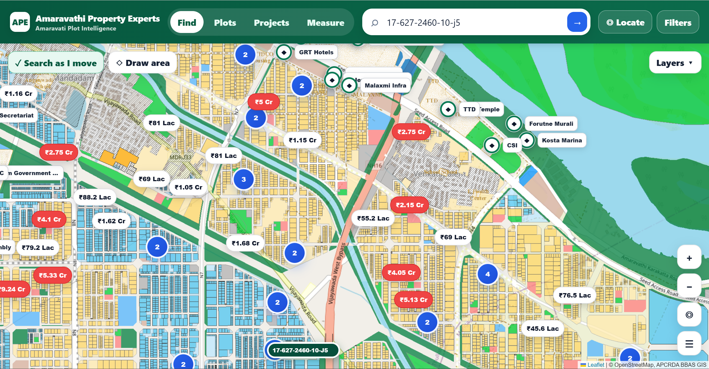Zoom in the map with plus button
Viewport: 709px width, 369px height.
point(689,258)
